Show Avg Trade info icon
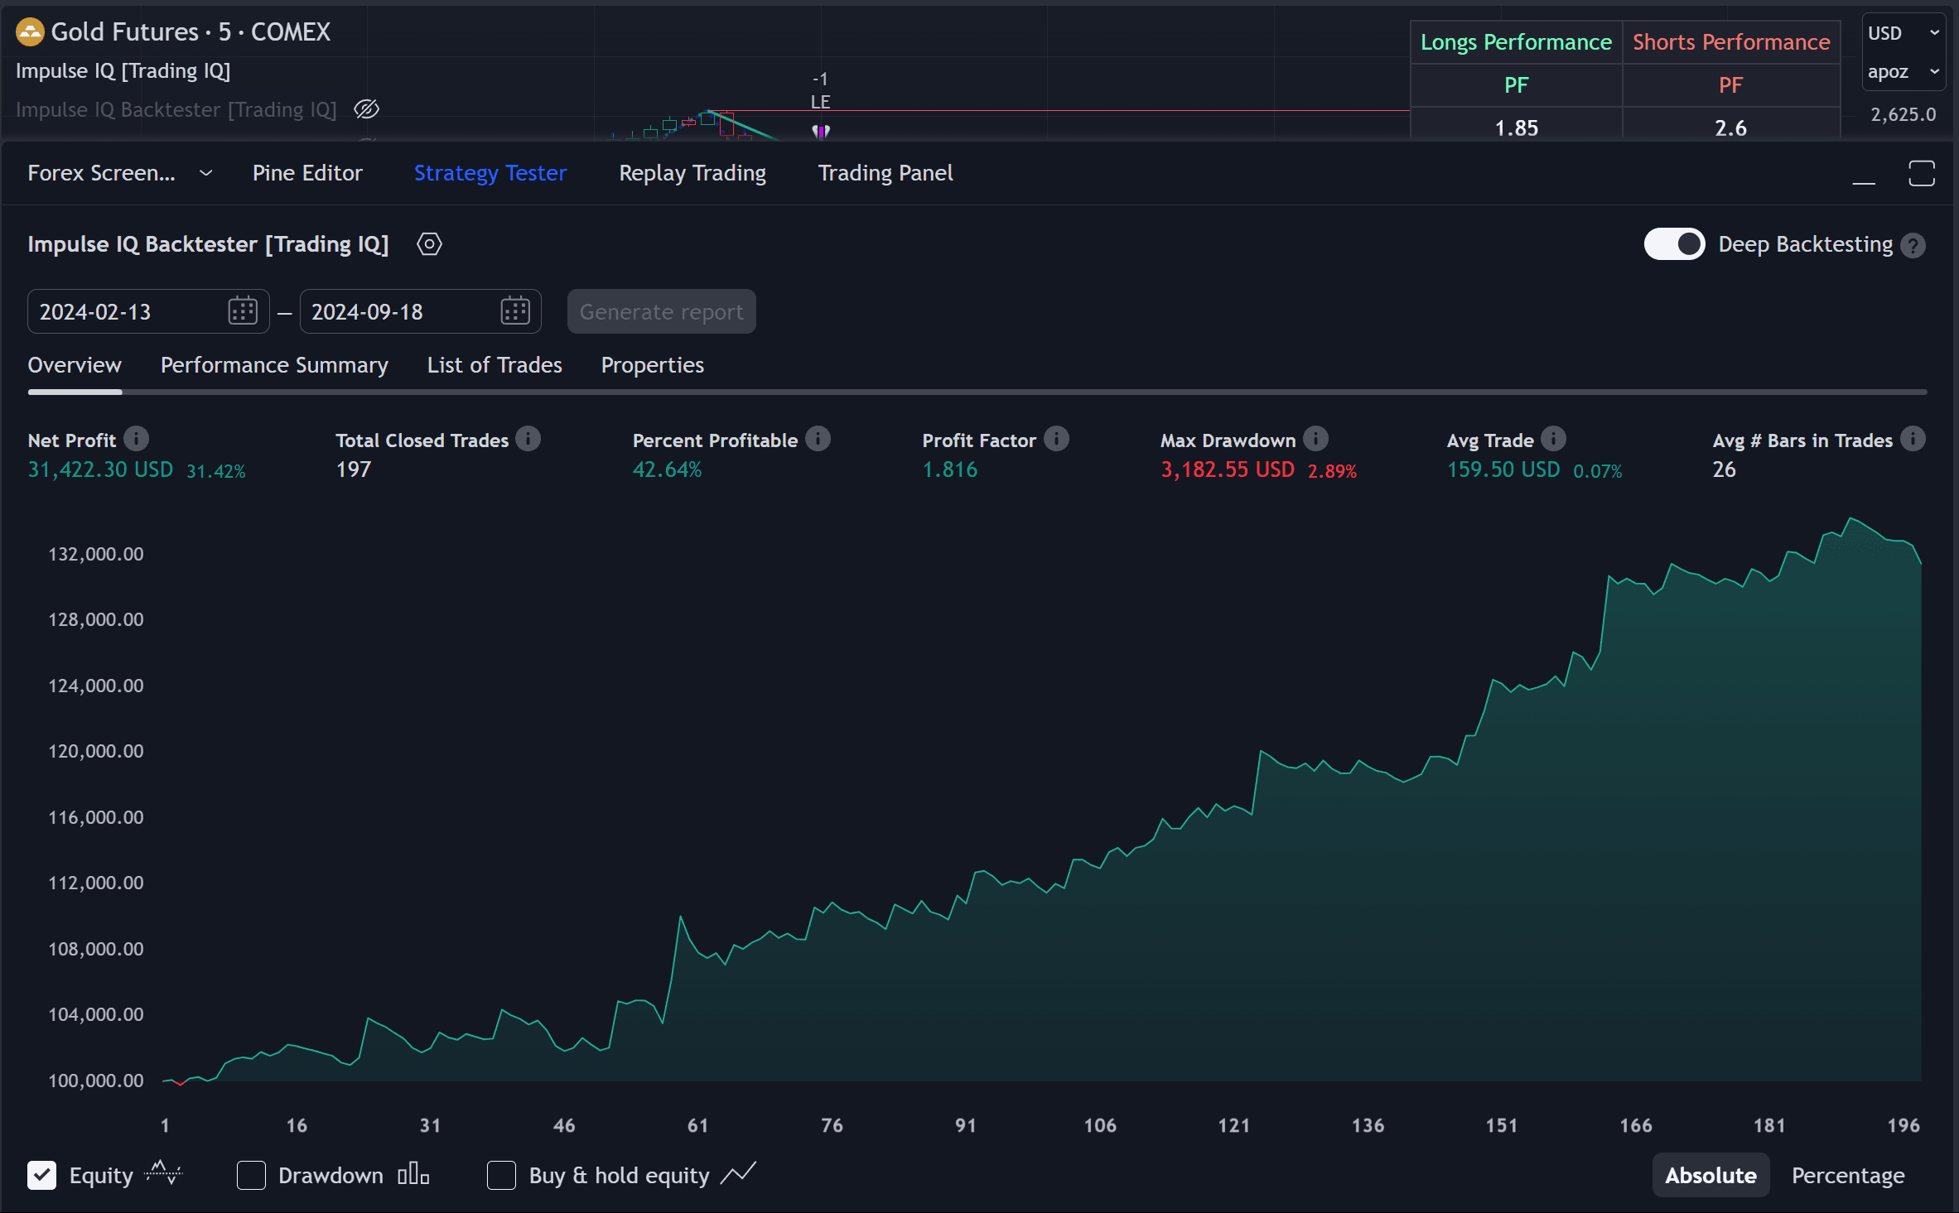 coord(1553,439)
